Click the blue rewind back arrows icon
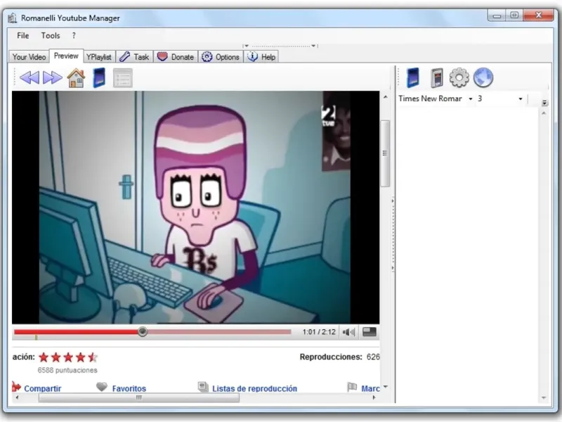 (x=30, y=77)
